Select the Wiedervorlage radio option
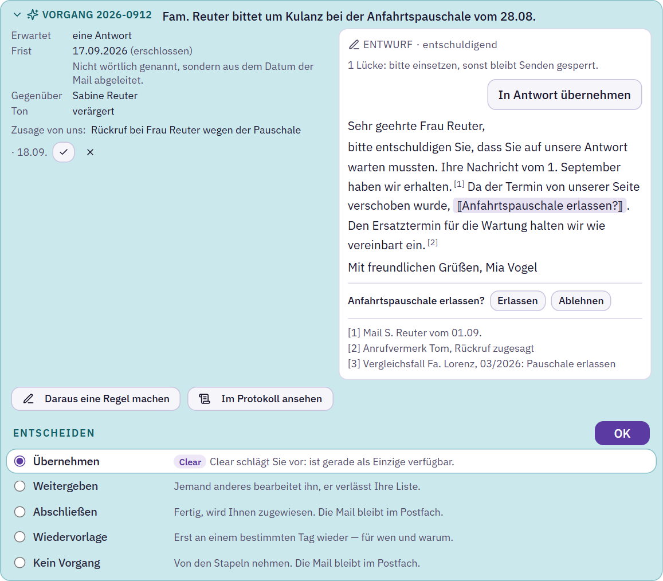The width and height of the screenshot is (663, 581). [x=20, y=537]
